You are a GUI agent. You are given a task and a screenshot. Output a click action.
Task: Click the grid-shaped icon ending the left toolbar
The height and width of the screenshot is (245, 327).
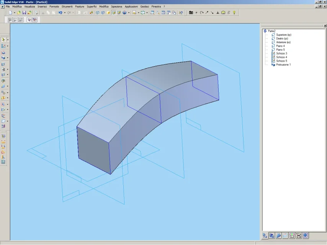point(3,162)
